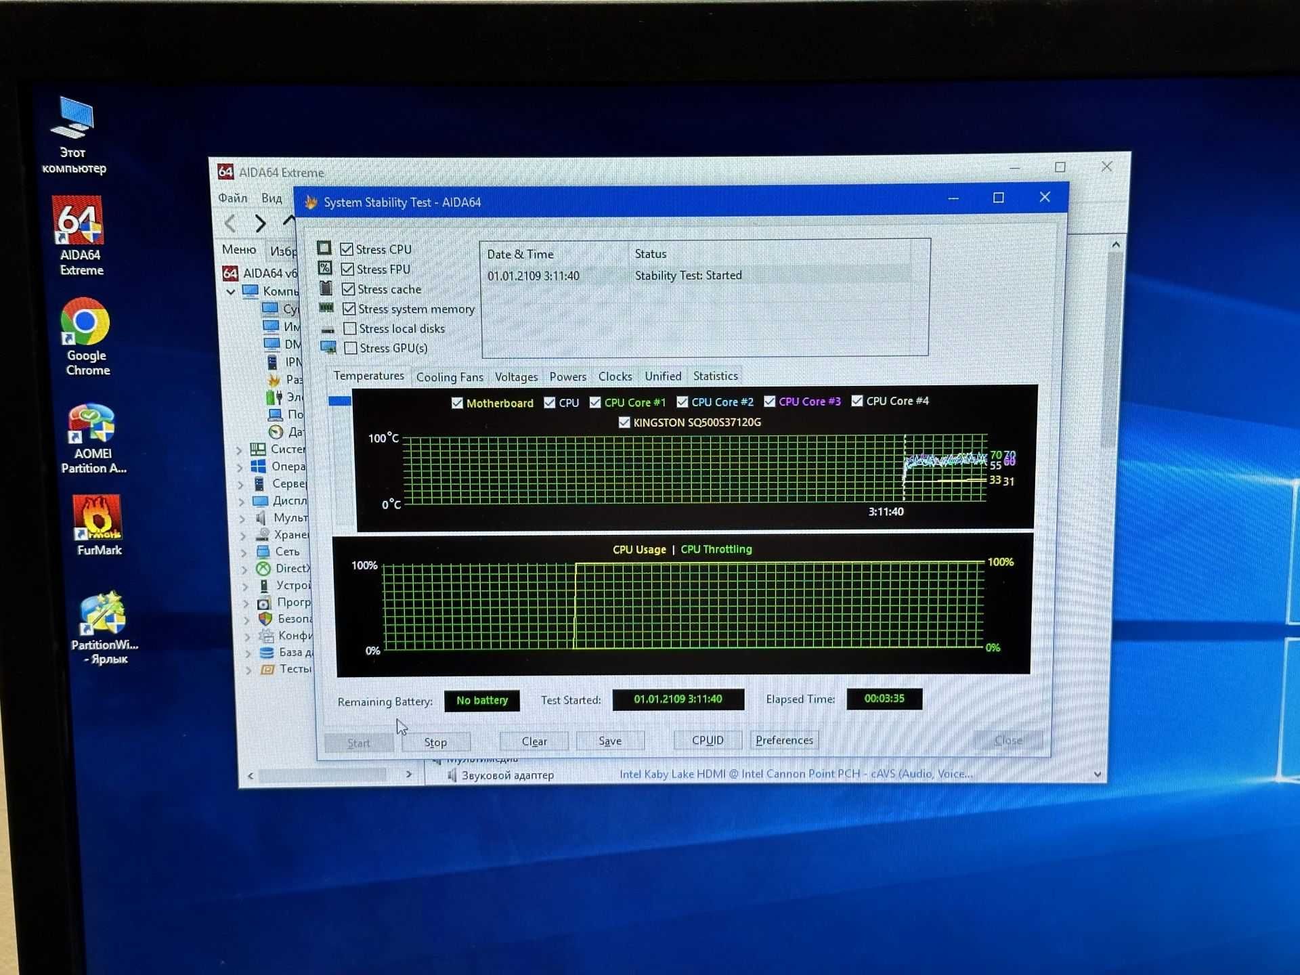The height and width of the screenshot is (975, 1300).
Task: Expand the Операционная система tree node
Action: (240, 467)
